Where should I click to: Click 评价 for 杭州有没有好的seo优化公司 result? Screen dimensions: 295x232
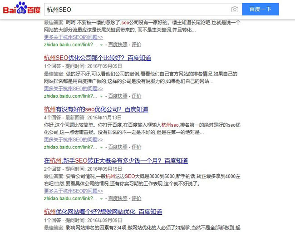[x=137, y=147]
